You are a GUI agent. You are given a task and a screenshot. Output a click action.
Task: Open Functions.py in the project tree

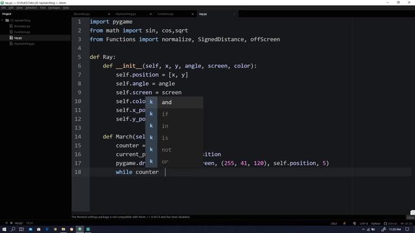tap(22, 32)
